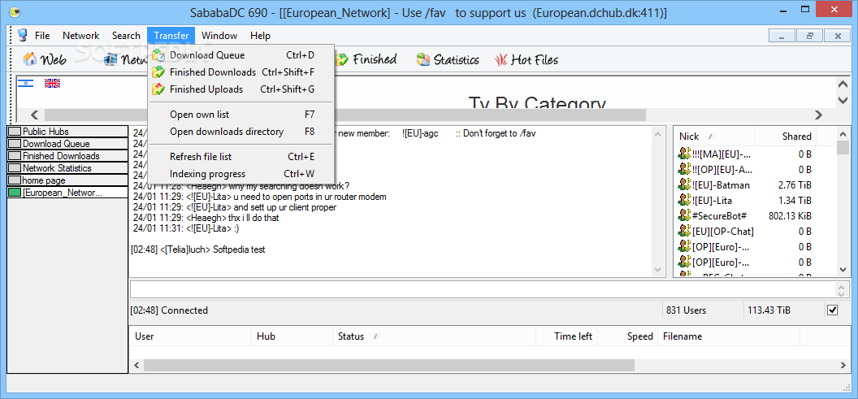
Task: Toggle the checkbox in the hub status bar
Action: click(832, 310)
